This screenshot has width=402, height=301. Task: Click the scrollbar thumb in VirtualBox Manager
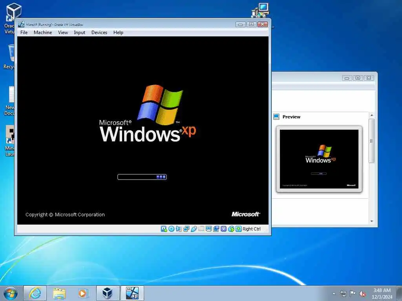(372, 141)
